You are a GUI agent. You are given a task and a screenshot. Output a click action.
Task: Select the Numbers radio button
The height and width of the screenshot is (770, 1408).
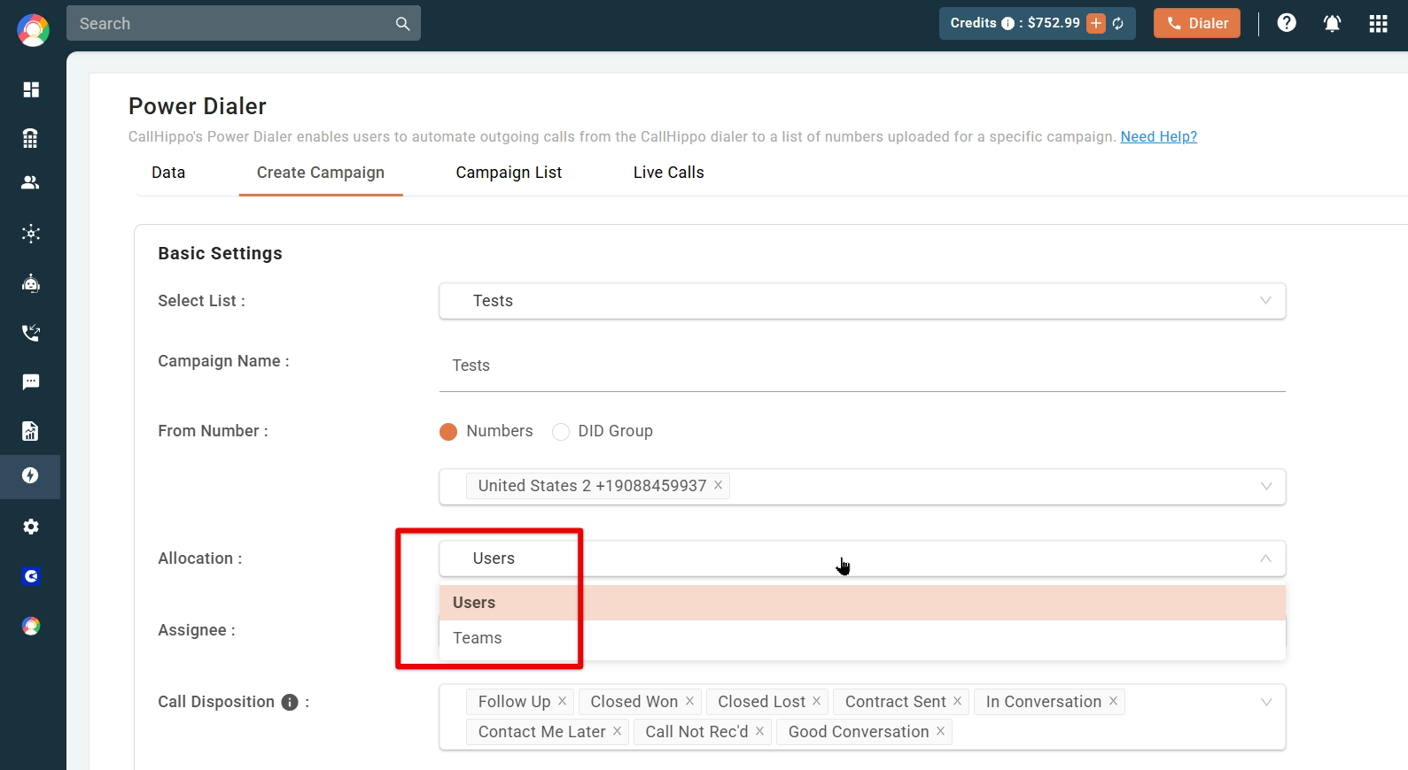tap(448, 432)
